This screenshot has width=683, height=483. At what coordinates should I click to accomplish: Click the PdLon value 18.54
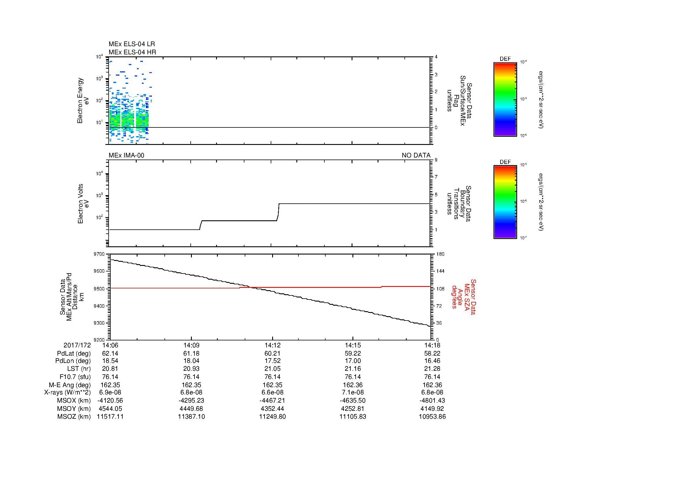110,361
